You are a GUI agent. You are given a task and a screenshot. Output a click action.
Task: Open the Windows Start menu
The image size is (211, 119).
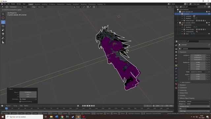point(3,117)
